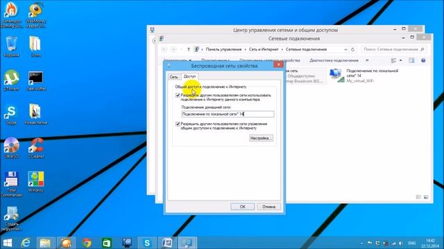Click Диагностика подключения in the toolbar

pos(334,60)
